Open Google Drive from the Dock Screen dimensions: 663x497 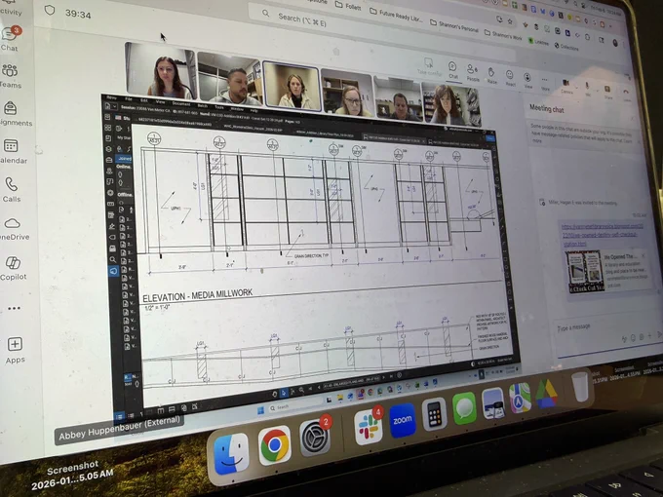pos(546,394)
